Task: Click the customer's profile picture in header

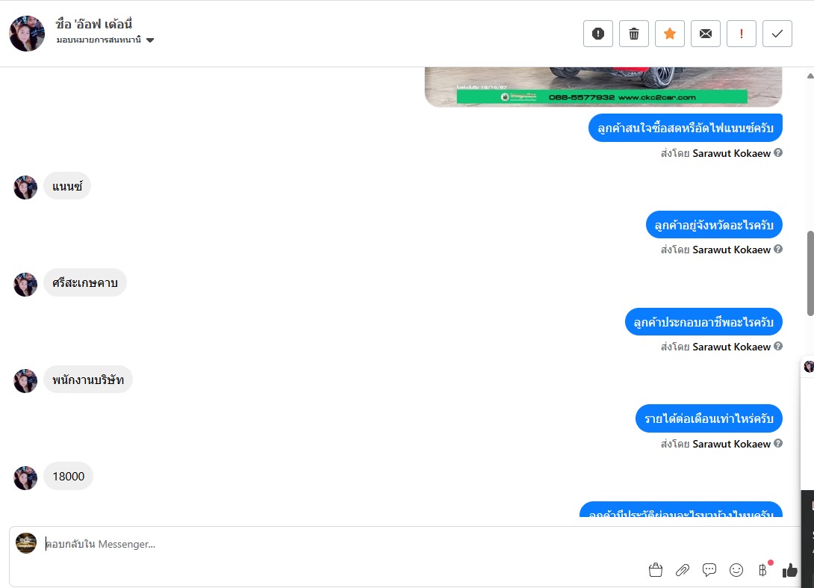Action: pyautogui.click(x=27, y=34)
